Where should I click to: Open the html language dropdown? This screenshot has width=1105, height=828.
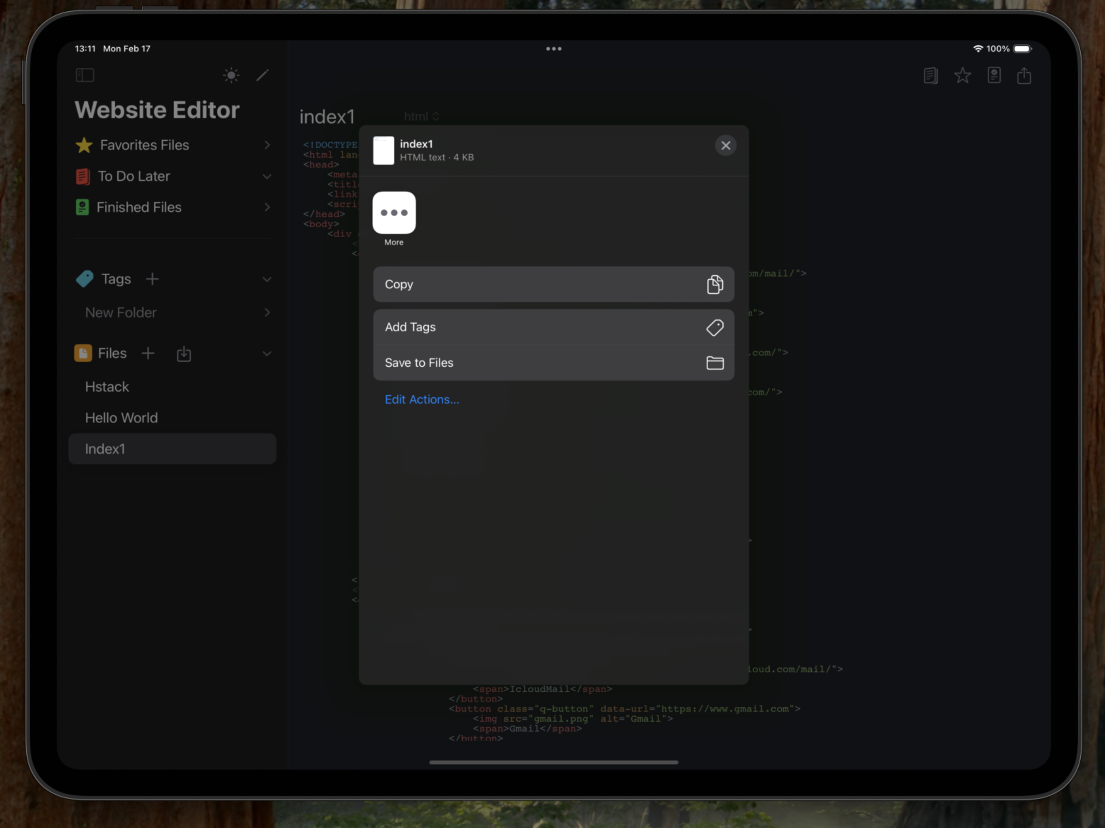[x=421, y=116]
